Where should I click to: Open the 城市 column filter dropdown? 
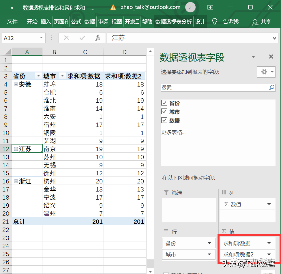click(x=62, y=76)
